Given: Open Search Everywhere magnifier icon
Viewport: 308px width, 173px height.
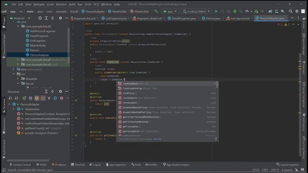Looking at the screenshot, I should click(x=291, y=12).
